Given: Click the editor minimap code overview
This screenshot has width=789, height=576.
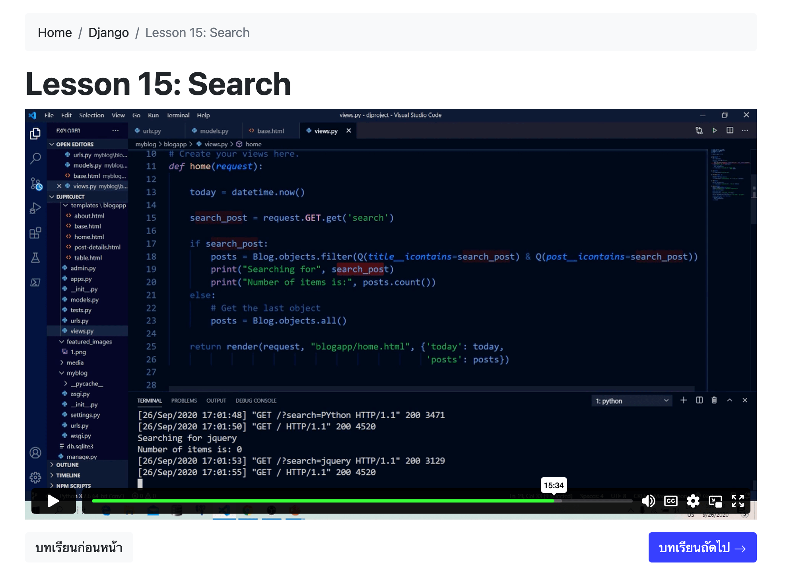Looking at the screenshot, I should 731,175.
